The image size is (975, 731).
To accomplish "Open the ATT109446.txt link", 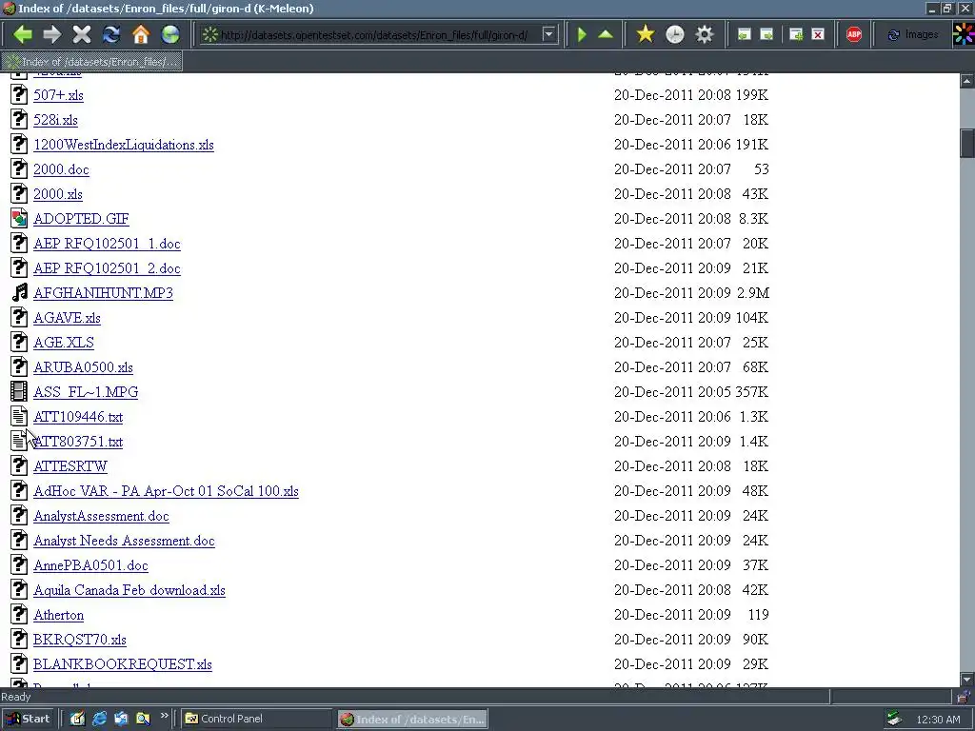I will click(x=78, y=417).
